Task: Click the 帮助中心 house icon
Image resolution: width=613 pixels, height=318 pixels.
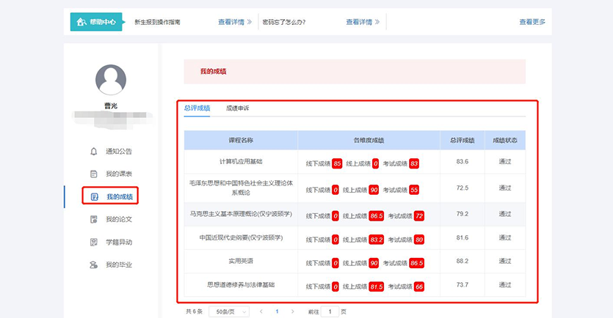Action: (81, 22)
